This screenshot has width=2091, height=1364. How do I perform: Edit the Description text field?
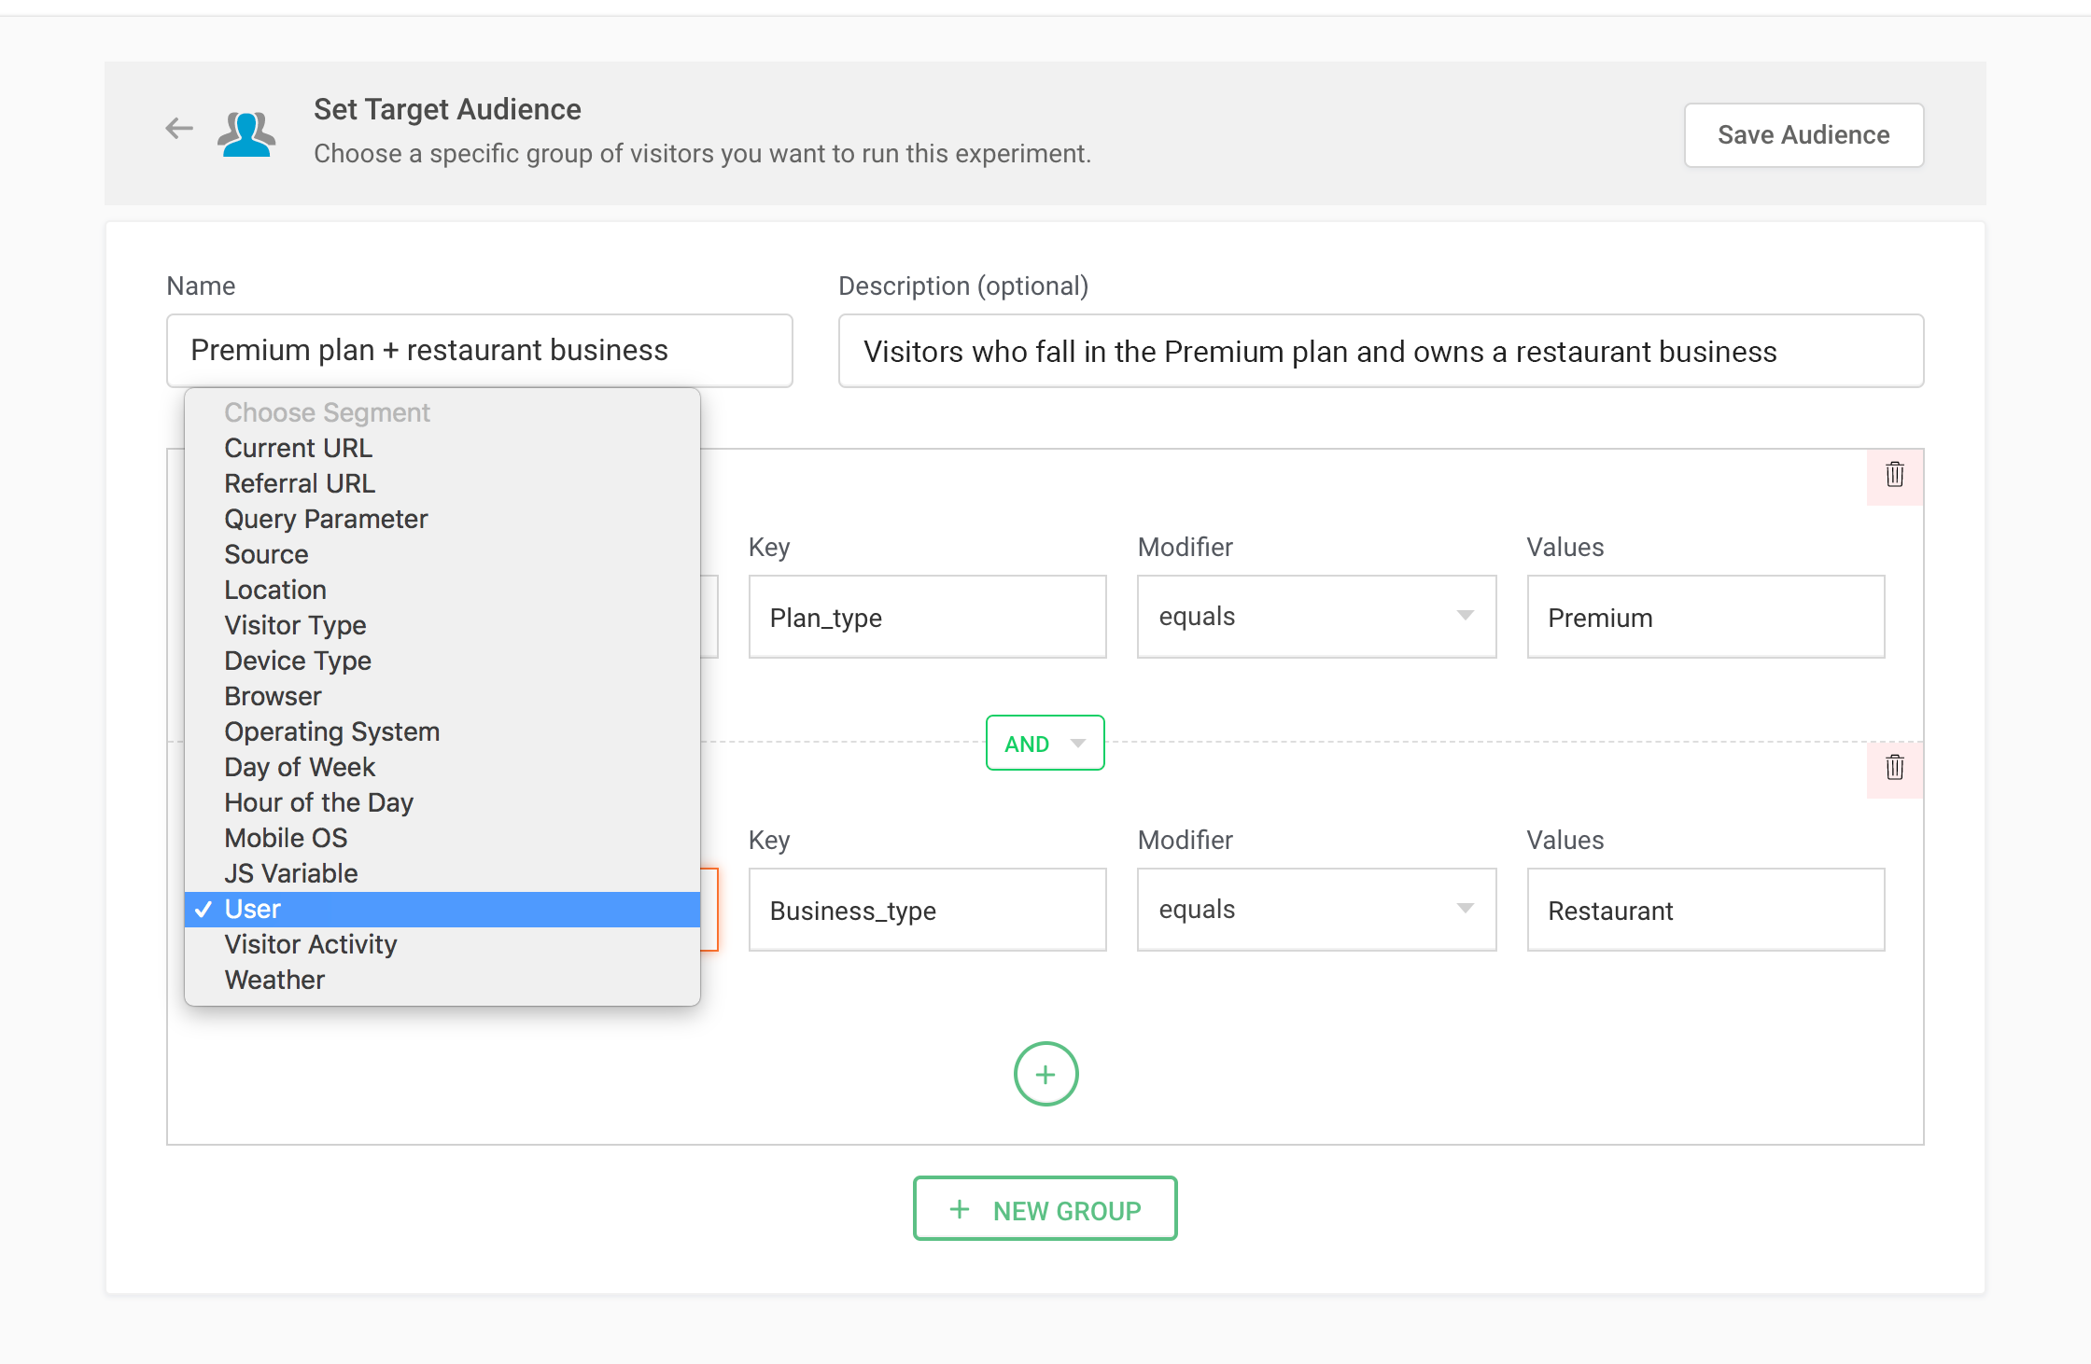tap(1380, 352)
